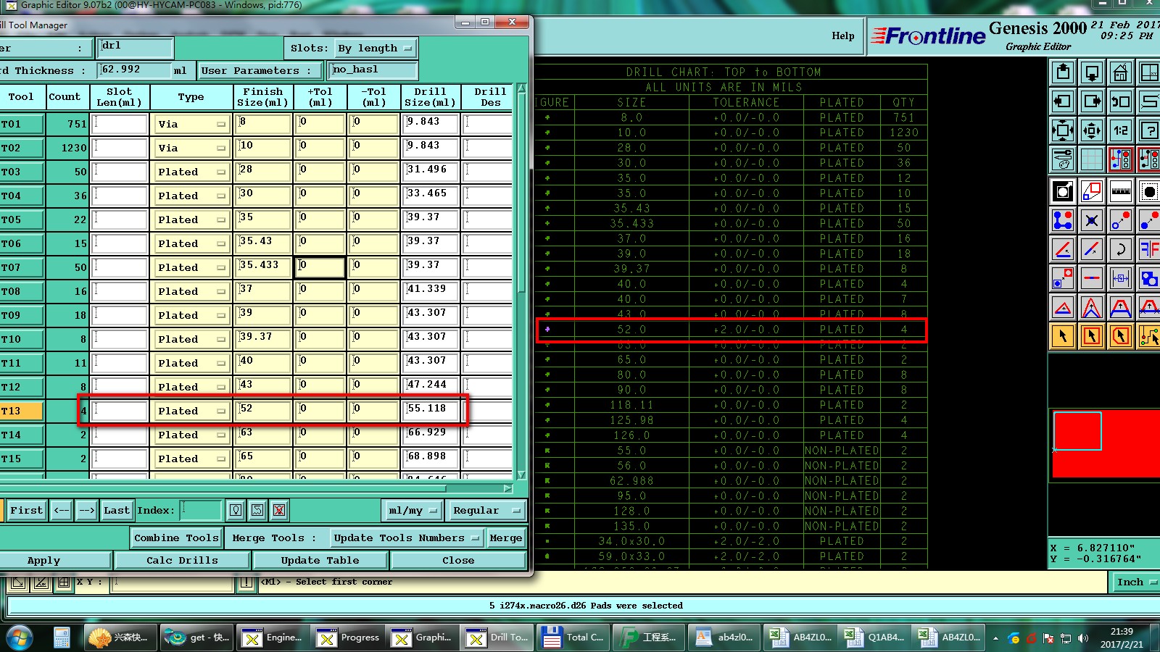Click the horizontal red-blue line icon
This screenshot has height=652, width=1160.
pos(1092,278)
